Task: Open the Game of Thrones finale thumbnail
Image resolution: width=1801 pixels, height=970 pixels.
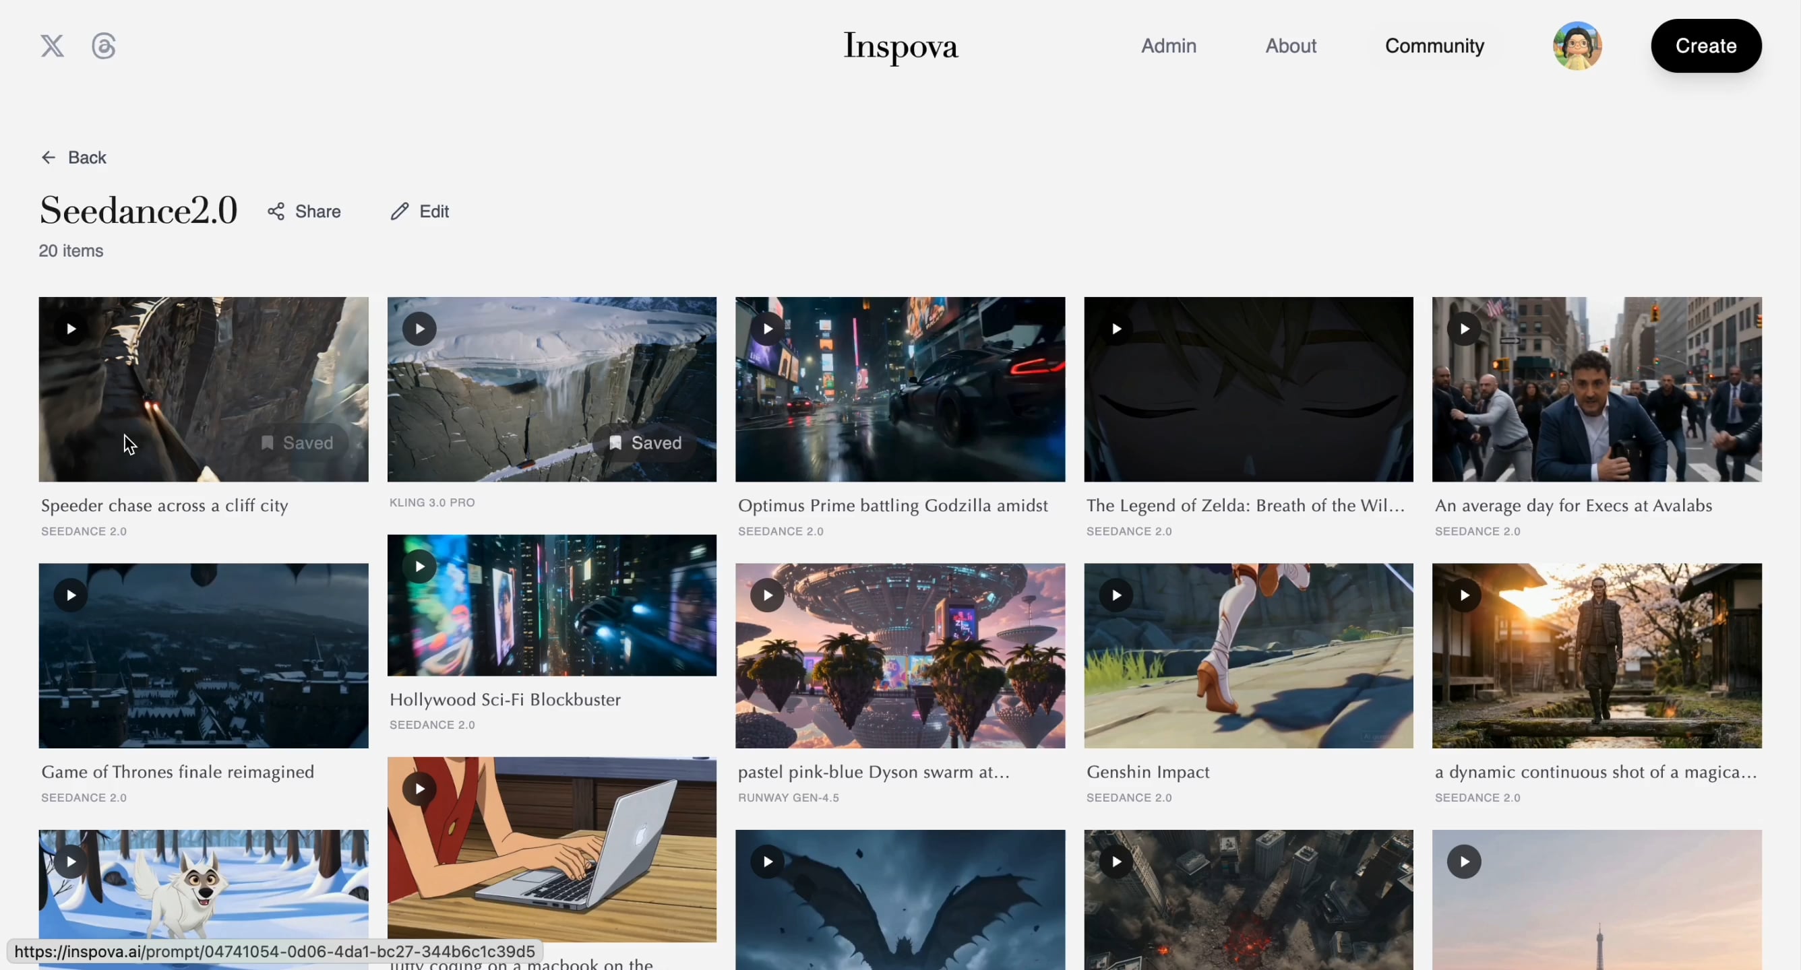Action: pyautogui.click(x=203, y=655)
